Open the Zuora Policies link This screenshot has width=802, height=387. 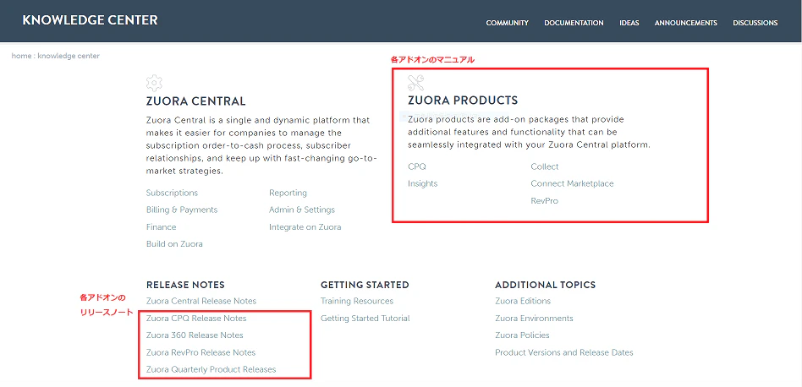(522, 335)
